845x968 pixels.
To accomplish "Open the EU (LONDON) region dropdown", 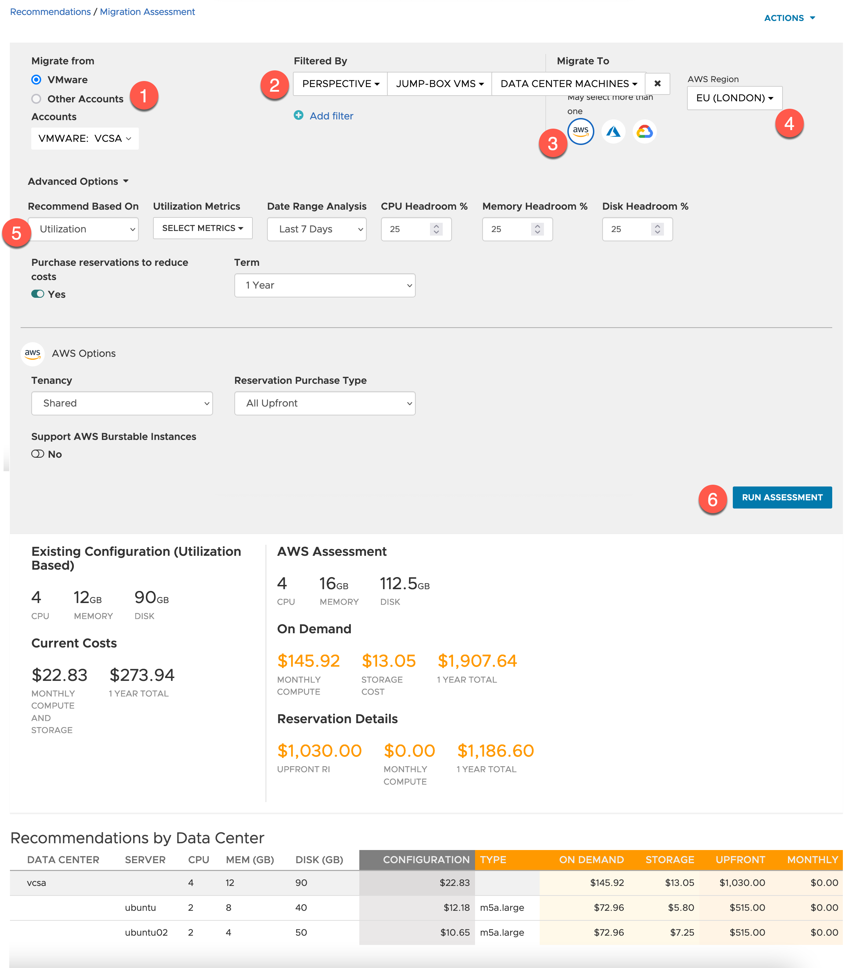I will click(735, 98).
